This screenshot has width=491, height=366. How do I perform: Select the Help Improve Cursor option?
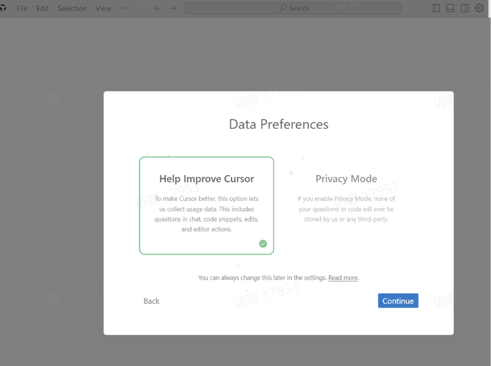(x=207, y=206)
